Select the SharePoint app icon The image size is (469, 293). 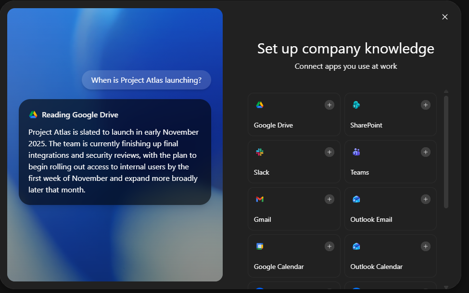[356, 104]
